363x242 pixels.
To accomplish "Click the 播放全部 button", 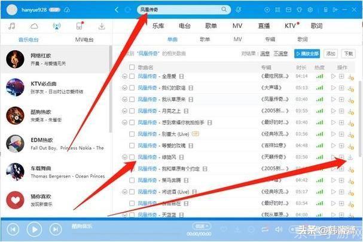I will [307, 54].
